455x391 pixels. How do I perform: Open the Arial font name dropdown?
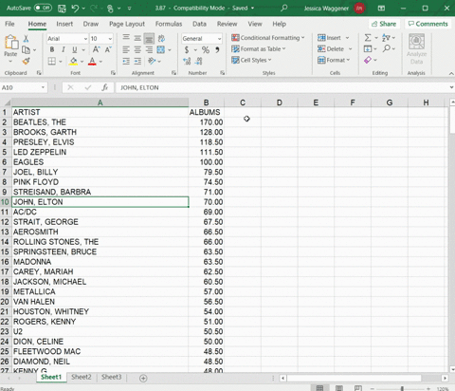click(x=85, y=39)
